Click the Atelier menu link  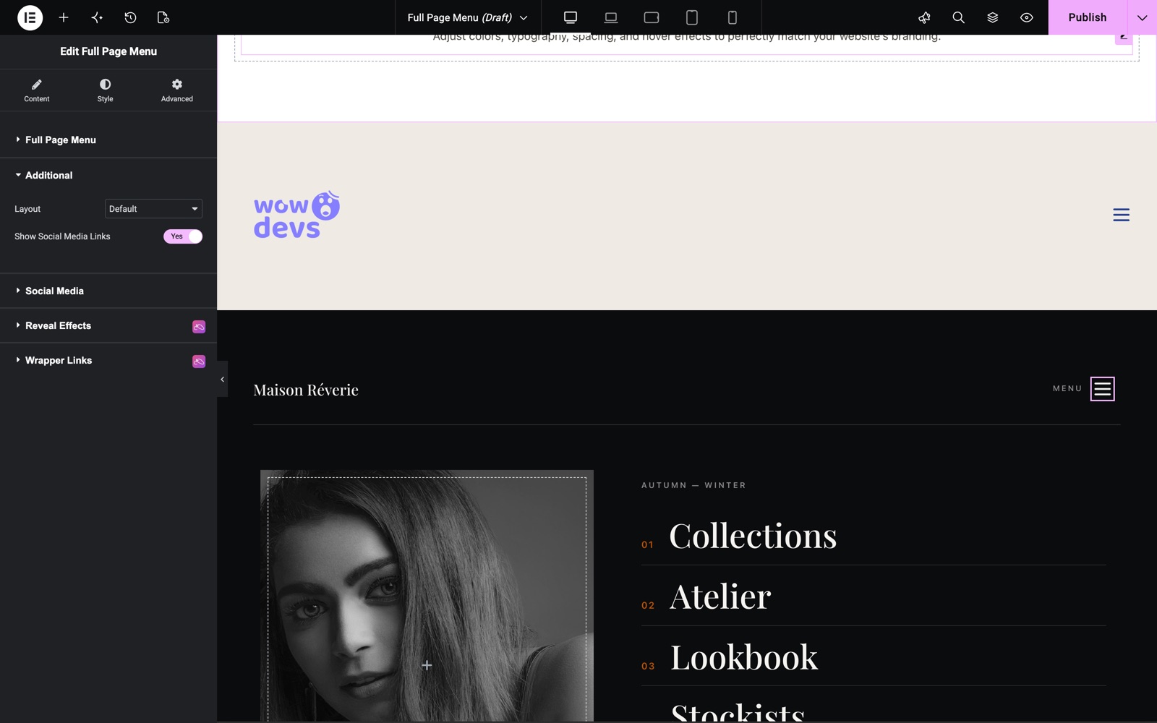[x=720, y=596]
